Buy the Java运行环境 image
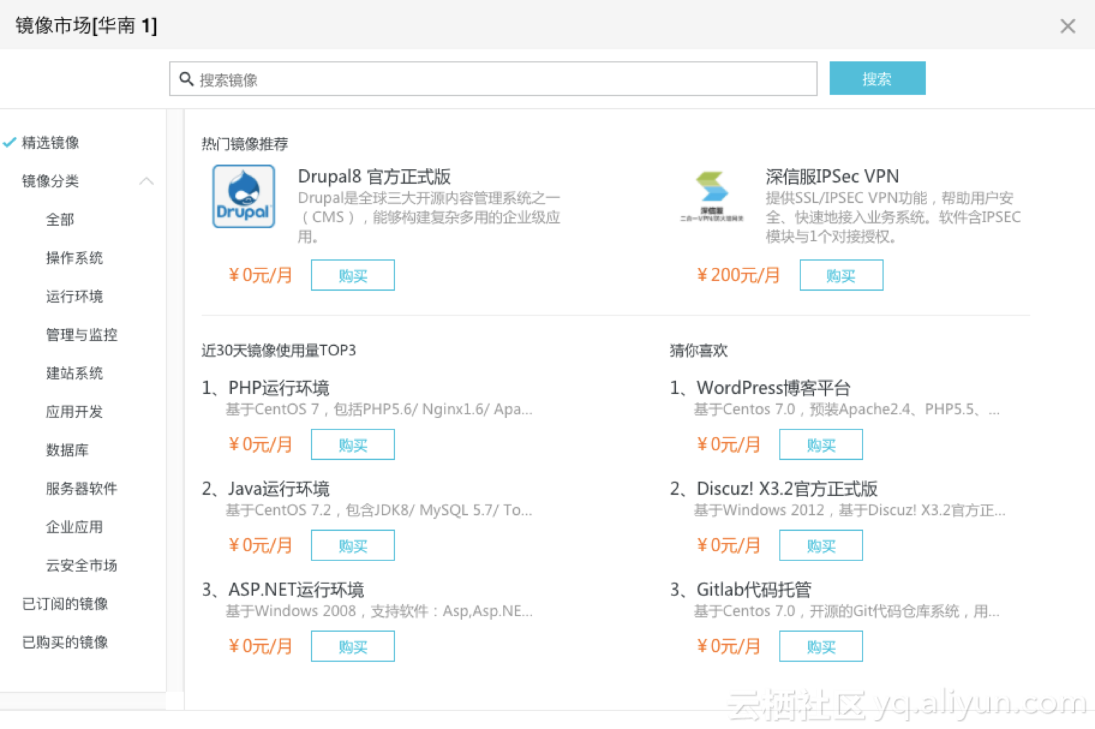Viewport: 1095px width, 729px height. click(x=353, y=545)
